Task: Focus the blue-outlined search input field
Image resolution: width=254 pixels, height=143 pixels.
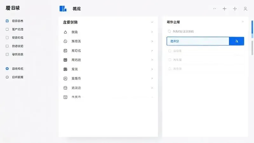Action: [x=198, y=41]
